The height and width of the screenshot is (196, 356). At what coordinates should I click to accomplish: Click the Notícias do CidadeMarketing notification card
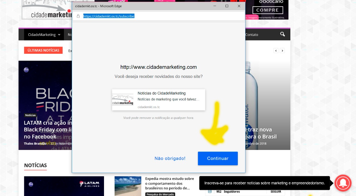tap(159, 100)
